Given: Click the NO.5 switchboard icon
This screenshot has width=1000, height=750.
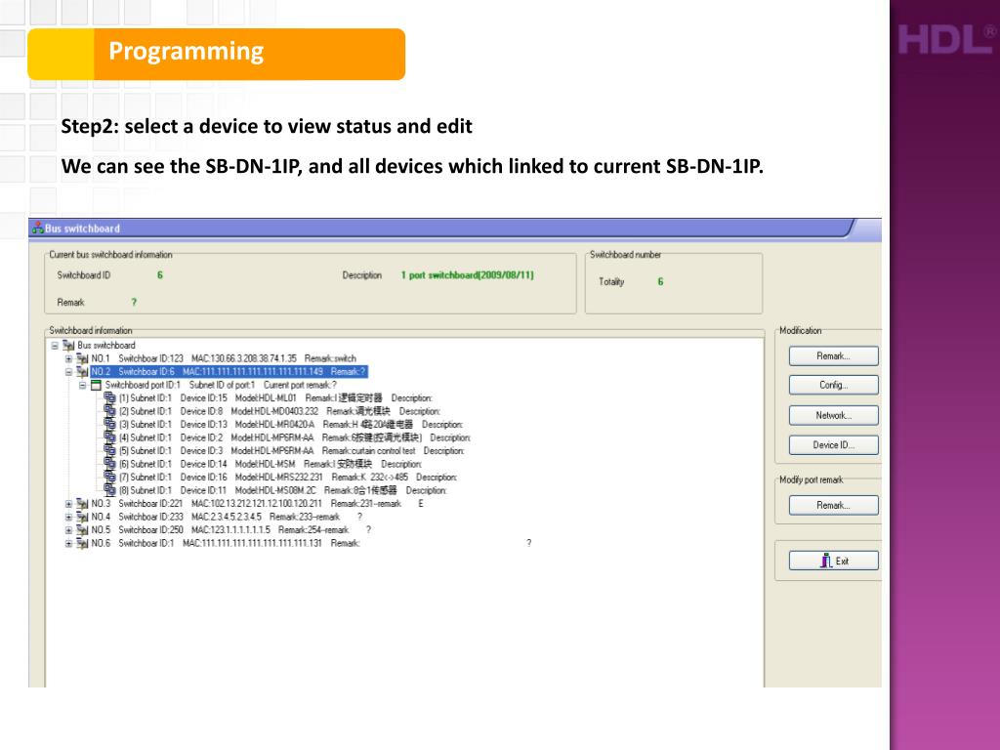Looking at the screenshot, I should (x=82, y=530).
